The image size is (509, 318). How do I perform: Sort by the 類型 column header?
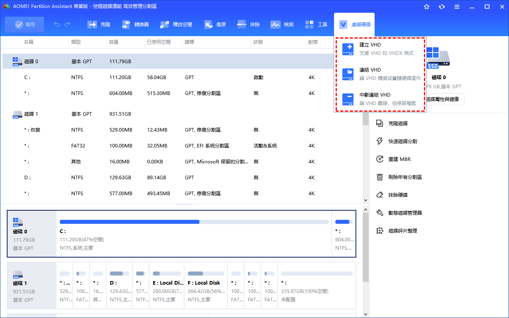pos(76,42)
